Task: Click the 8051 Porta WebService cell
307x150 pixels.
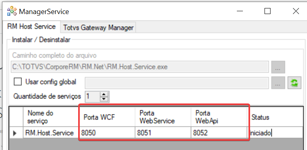Action: (163, 133)
